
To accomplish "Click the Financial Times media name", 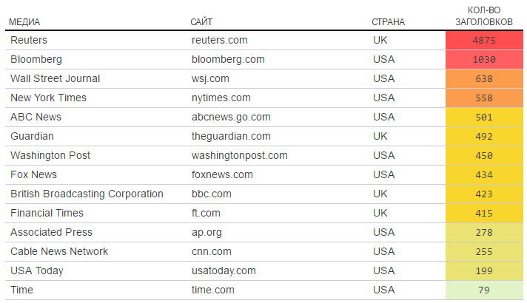I will [x=47, y=213].
